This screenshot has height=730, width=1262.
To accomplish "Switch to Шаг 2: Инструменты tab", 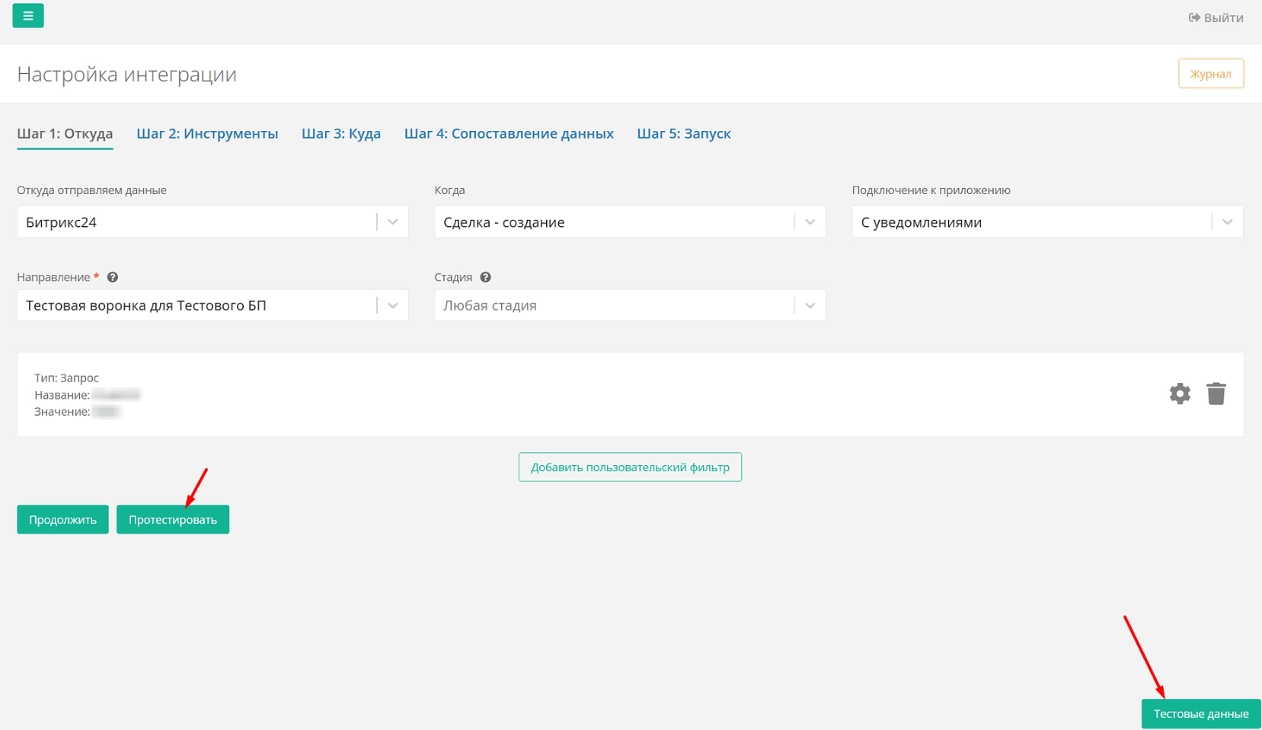I will coord(207,134).
